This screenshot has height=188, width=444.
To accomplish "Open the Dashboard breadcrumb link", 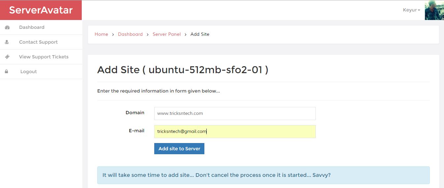I will point(130,34).
